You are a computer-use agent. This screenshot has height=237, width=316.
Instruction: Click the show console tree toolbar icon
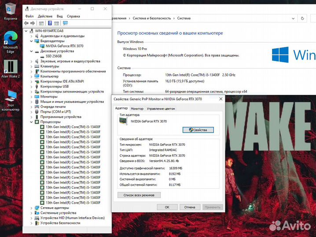[x=41, y=23]
